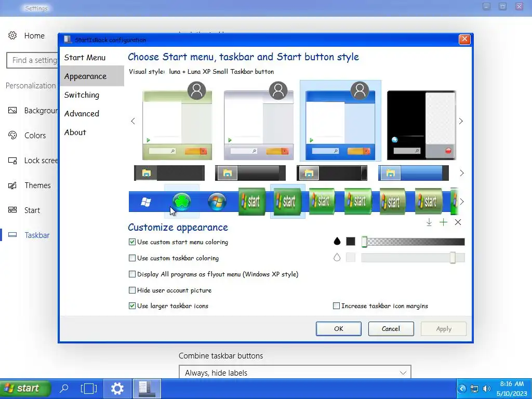Open network icon in system tray
Screen dimensions: 532x399
click(x=474, y=389)
